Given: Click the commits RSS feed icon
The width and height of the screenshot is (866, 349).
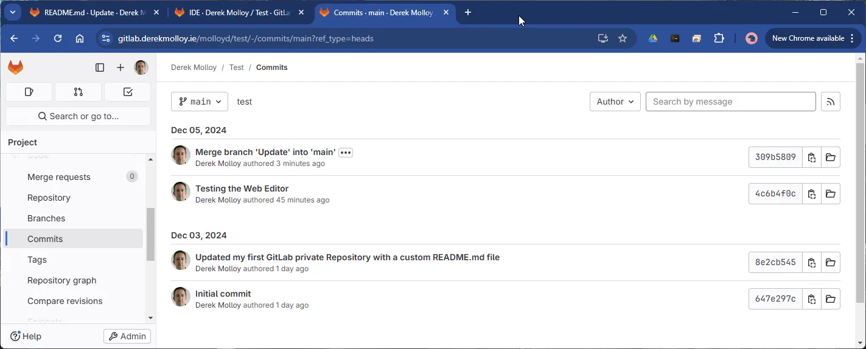Looking at the screenshot, I should [831, 102].
